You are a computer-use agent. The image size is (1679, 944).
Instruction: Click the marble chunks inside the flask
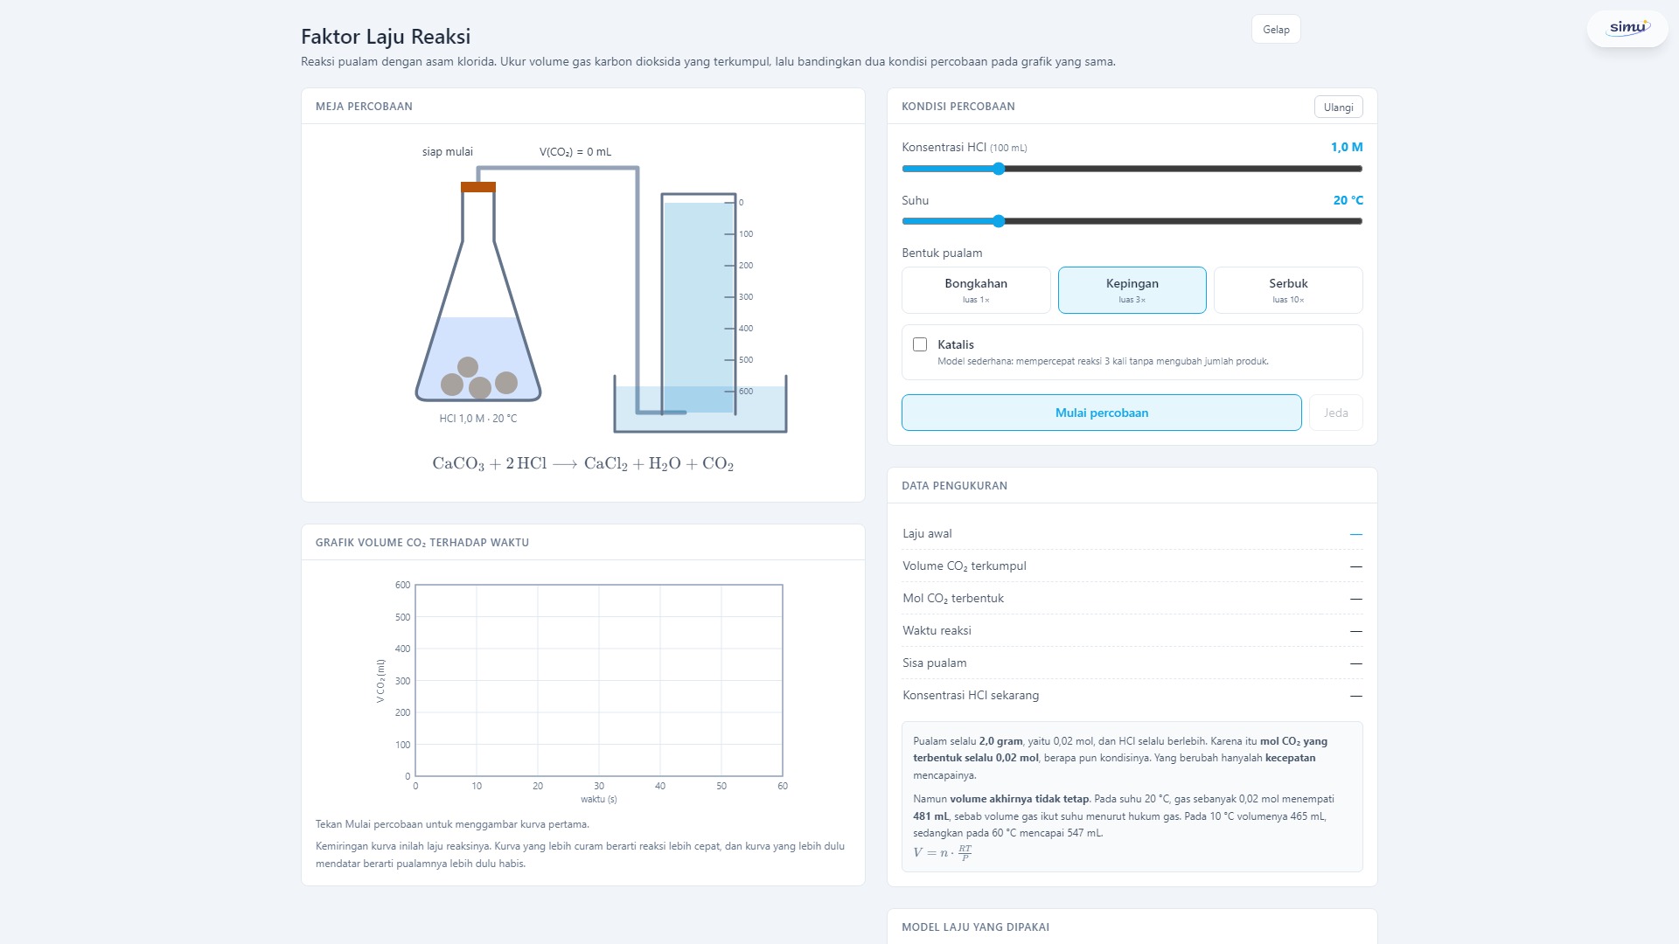(x=478, y=378)
